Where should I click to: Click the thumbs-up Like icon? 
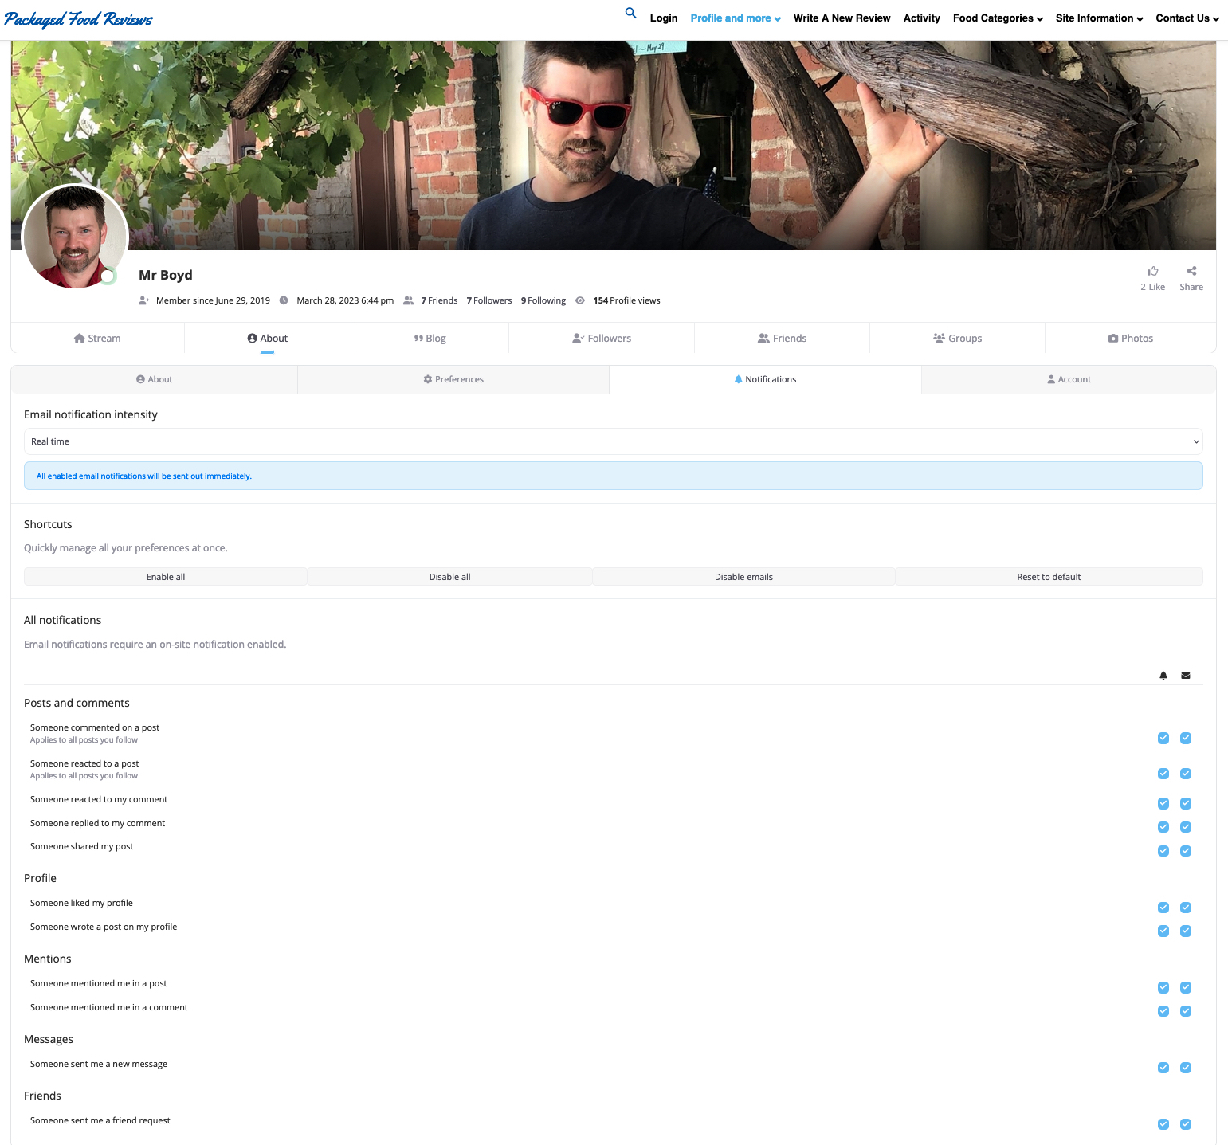[x=1152, y=272]
